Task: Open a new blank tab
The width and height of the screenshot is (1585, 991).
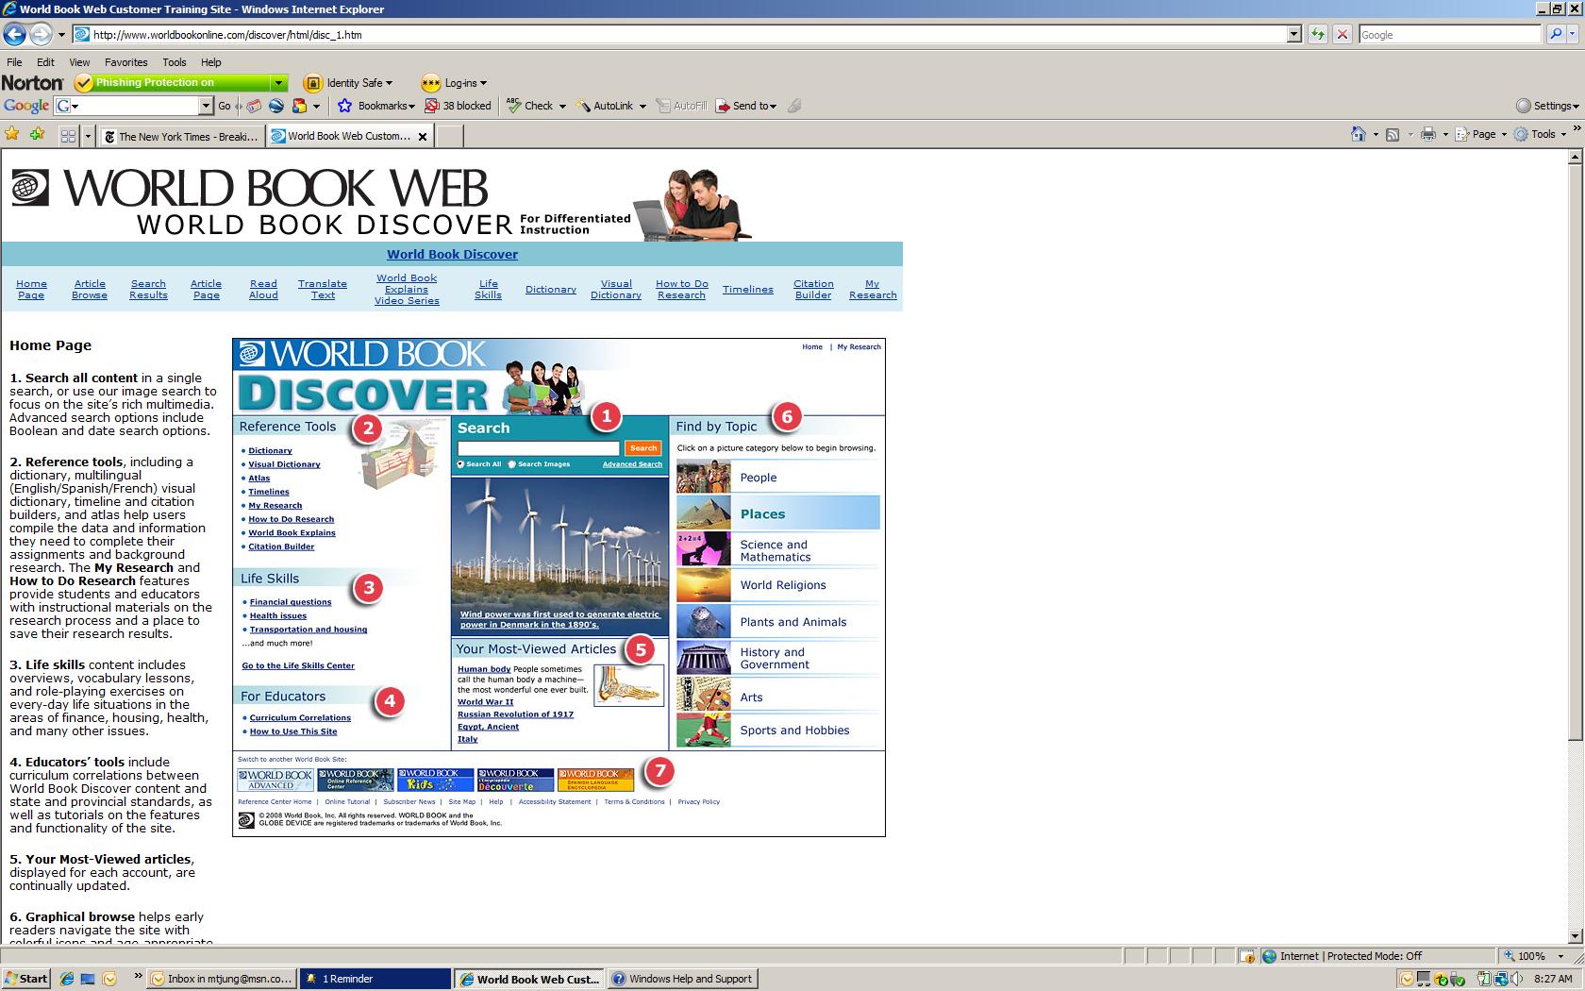Action: point(449,137)
